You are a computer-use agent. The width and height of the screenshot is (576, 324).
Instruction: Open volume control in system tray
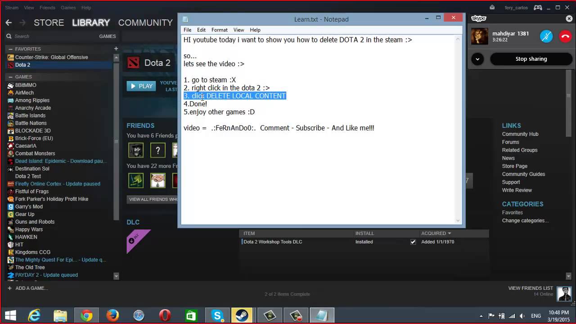click(522, 316)
